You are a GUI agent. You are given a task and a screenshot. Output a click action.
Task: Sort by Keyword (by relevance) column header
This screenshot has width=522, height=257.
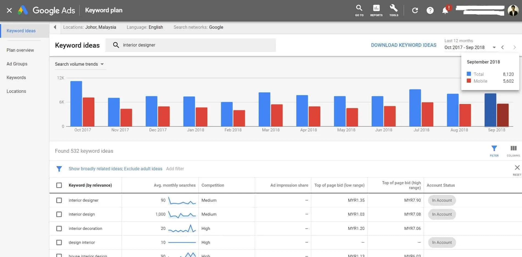pyautogui.click(x=90, y=185)
